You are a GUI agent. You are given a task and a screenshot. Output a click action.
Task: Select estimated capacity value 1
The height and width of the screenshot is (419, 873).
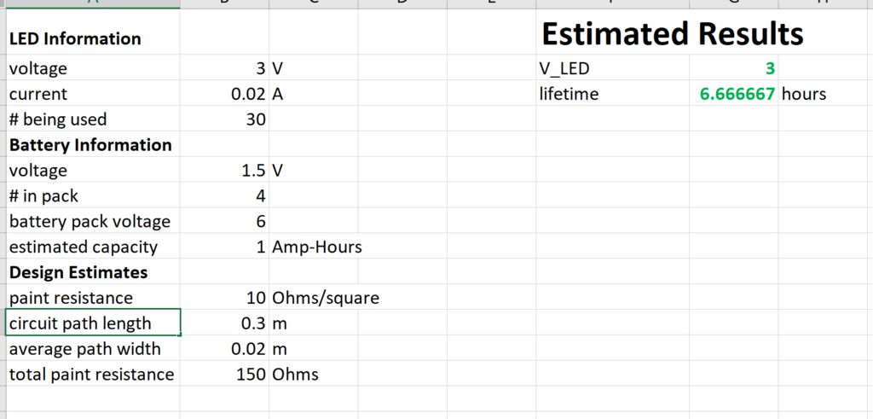coord(224,247)
